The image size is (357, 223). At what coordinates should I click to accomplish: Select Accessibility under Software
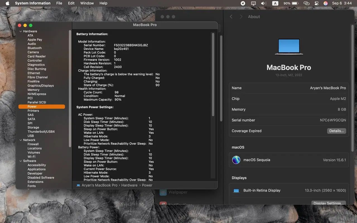click(x=37, y=165)
